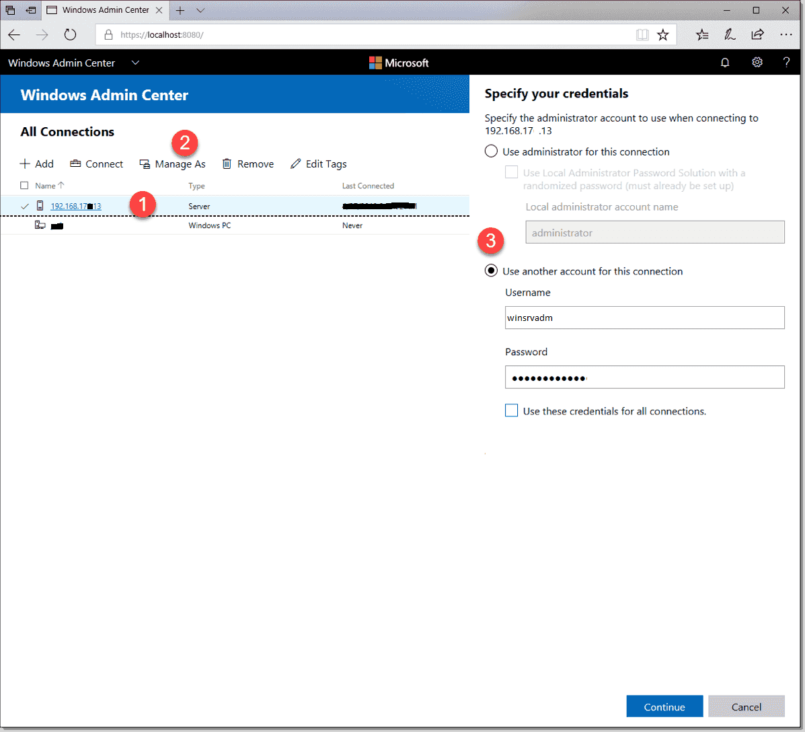The height and width of the screenshot is (732, 805).
Task: Open a new tab with plus icon
Action: [180, 10]
